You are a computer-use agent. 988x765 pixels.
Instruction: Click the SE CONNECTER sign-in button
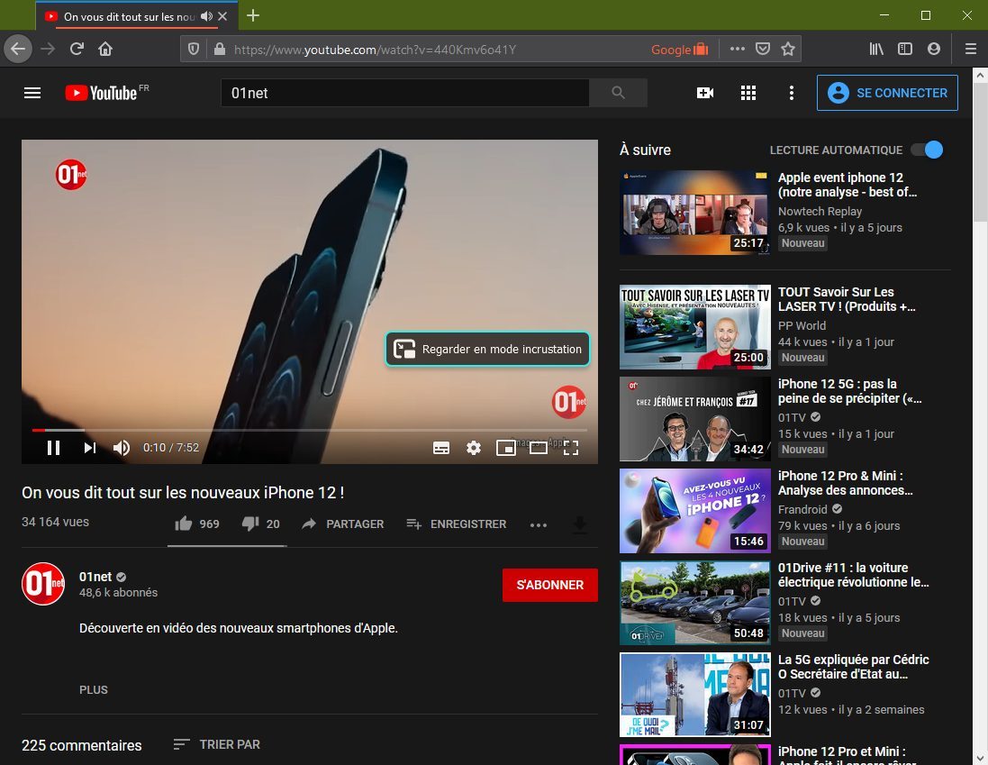point(887,93)
